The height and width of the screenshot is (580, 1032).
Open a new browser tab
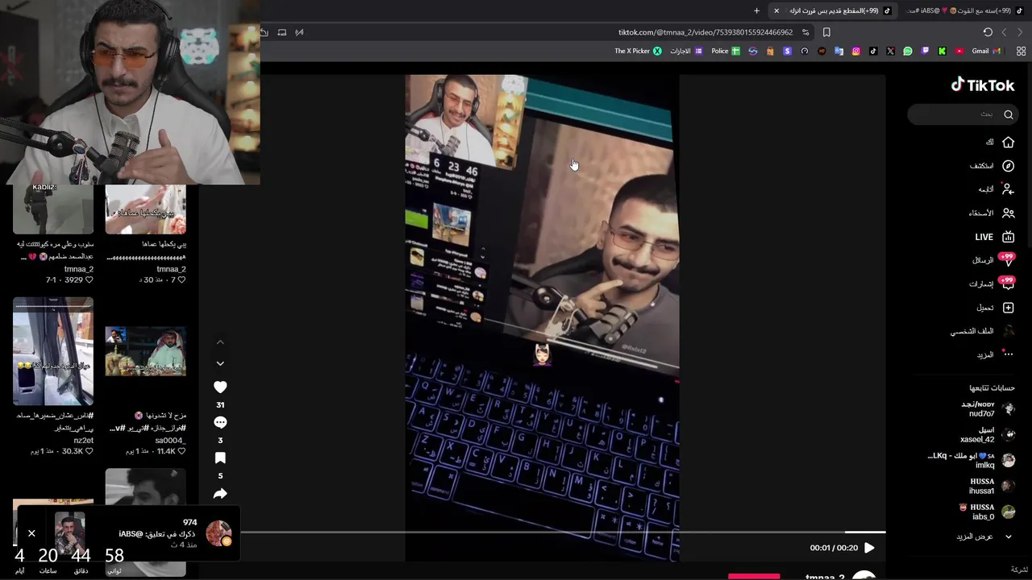[x=756, y=10]
